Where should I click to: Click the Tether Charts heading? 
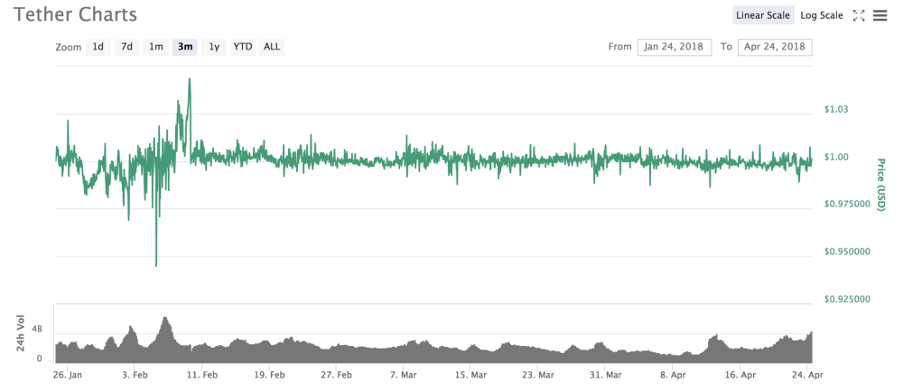[x=76, y=14]
